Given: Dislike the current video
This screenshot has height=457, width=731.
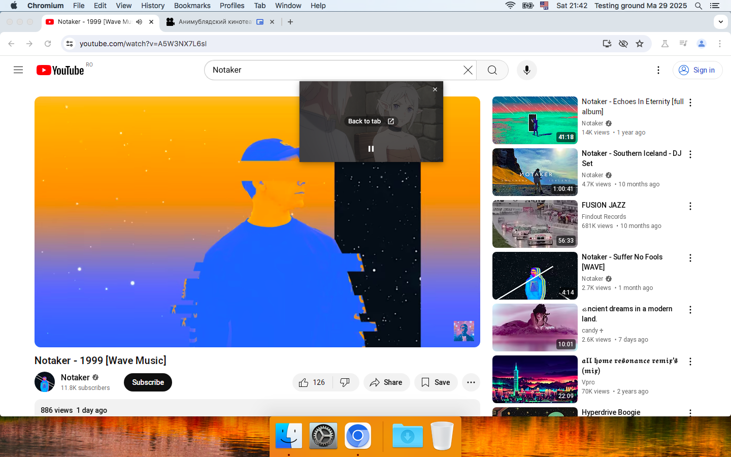Looking at the screenshot, I should pyautogui.click(x=345, y=382).
